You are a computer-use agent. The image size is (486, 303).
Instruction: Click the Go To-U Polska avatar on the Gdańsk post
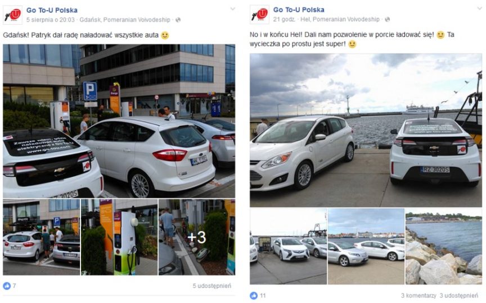[13, 15]
